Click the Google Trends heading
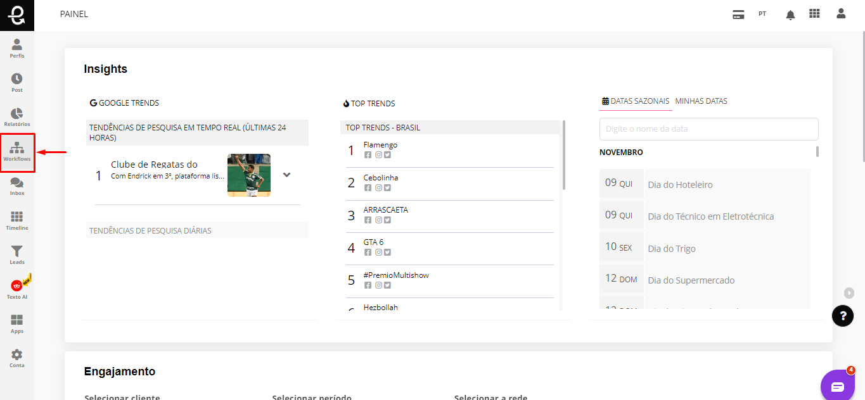Screen dimensions: 865x400 coord(124,103)
